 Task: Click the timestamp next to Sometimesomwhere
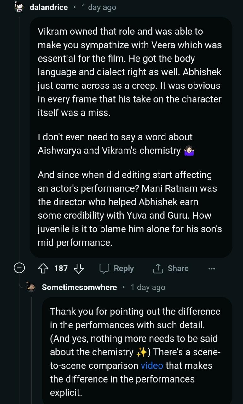[148, 287]
